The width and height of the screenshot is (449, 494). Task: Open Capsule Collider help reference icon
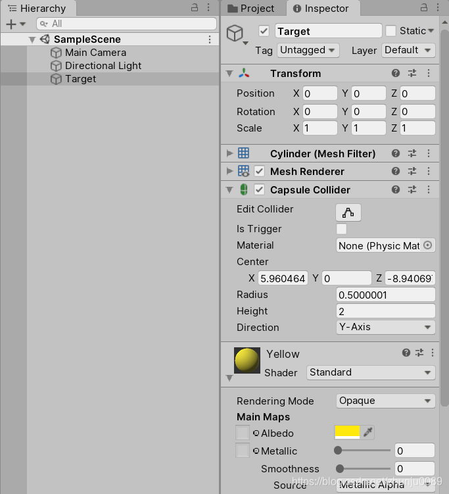pos(396,189)
